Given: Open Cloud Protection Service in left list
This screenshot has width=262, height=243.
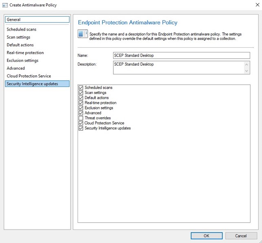Looking at the screenshot, I should (x=37, y=76).
